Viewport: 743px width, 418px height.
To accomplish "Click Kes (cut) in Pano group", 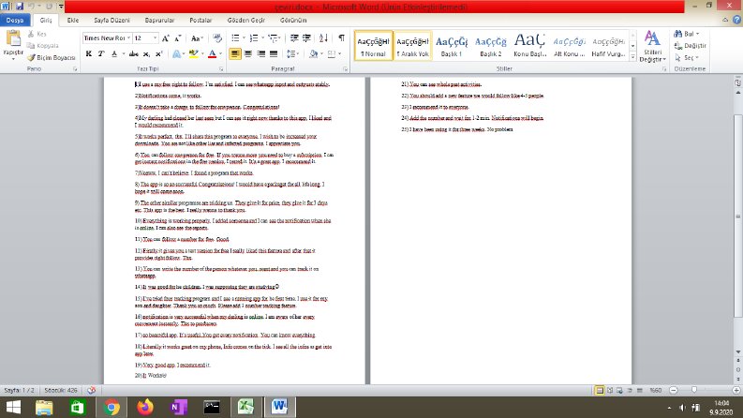I will point(37,34).
